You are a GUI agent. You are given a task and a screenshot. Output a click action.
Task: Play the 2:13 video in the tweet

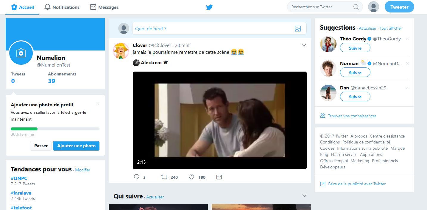(219, 120)
